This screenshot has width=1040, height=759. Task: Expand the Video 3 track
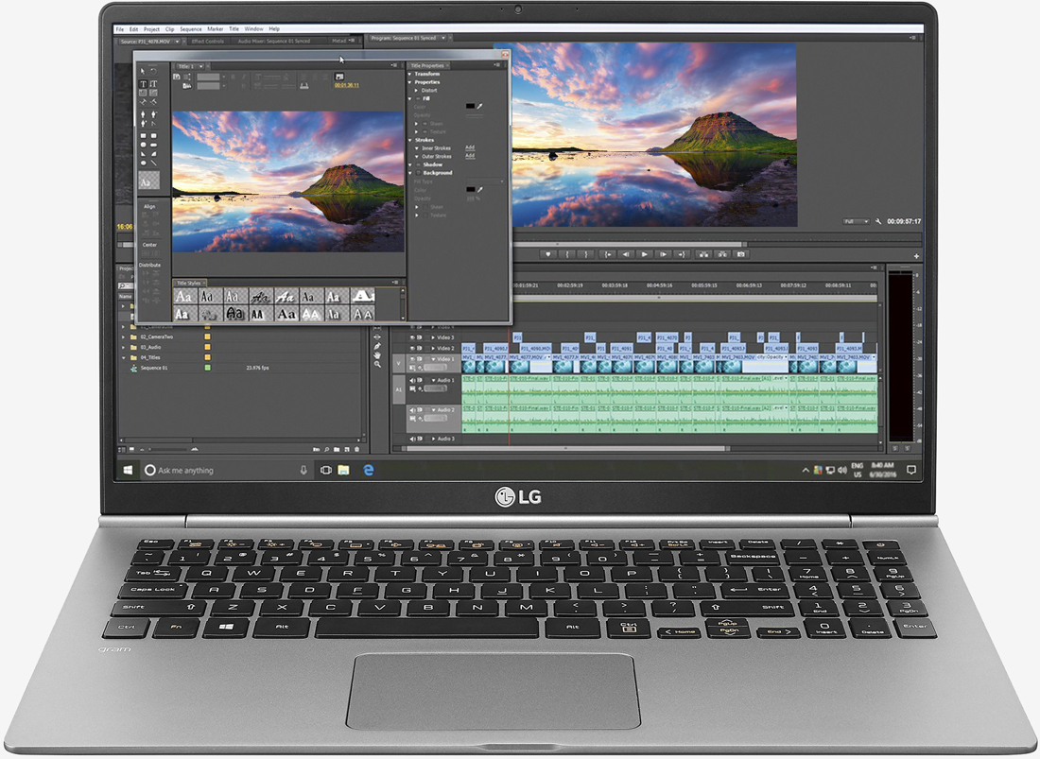[x=433, y=337]
